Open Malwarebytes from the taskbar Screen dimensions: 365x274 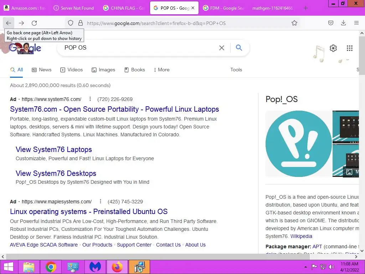95,267
